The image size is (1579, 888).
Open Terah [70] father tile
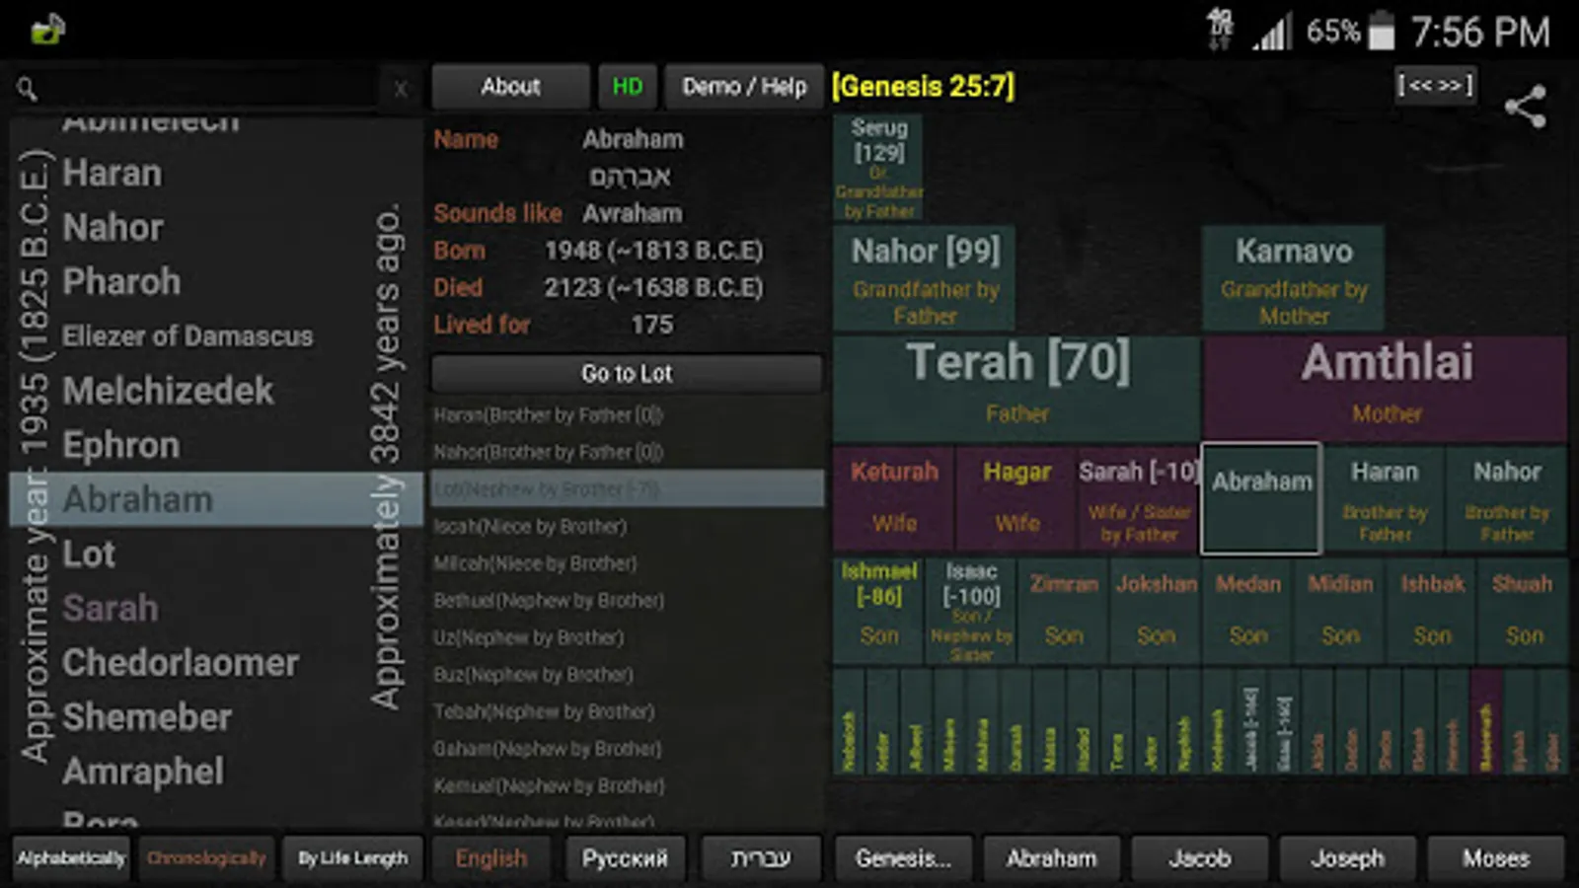point(1017,389)
